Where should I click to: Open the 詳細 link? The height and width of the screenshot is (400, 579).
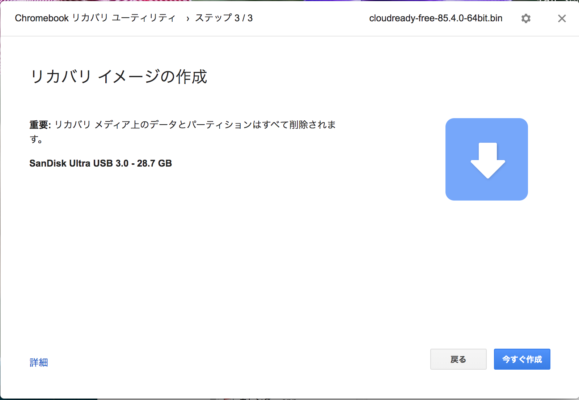[x=39, y=362]
